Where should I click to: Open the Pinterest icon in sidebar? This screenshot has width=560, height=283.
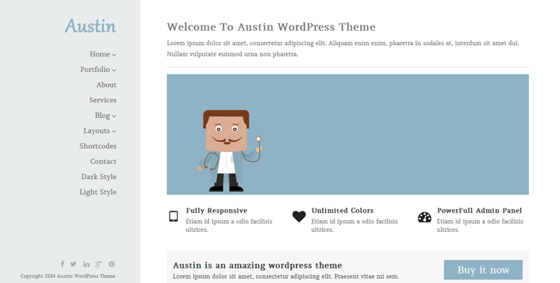click(112, 264)
